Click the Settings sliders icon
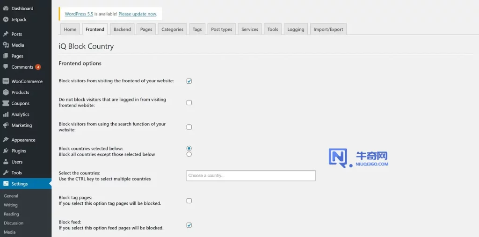Viewport: 479px width, 237px height. click(x=6, y=184)
